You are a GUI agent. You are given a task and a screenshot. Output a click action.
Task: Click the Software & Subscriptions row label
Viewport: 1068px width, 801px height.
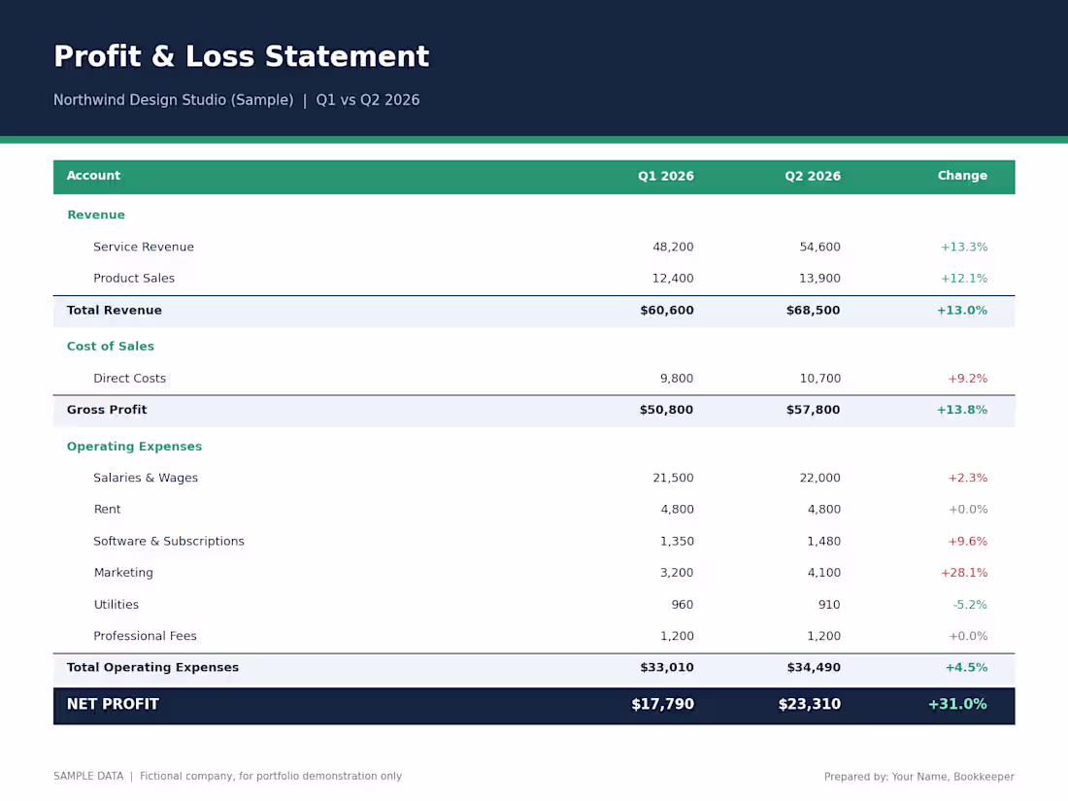pos(169,541)
